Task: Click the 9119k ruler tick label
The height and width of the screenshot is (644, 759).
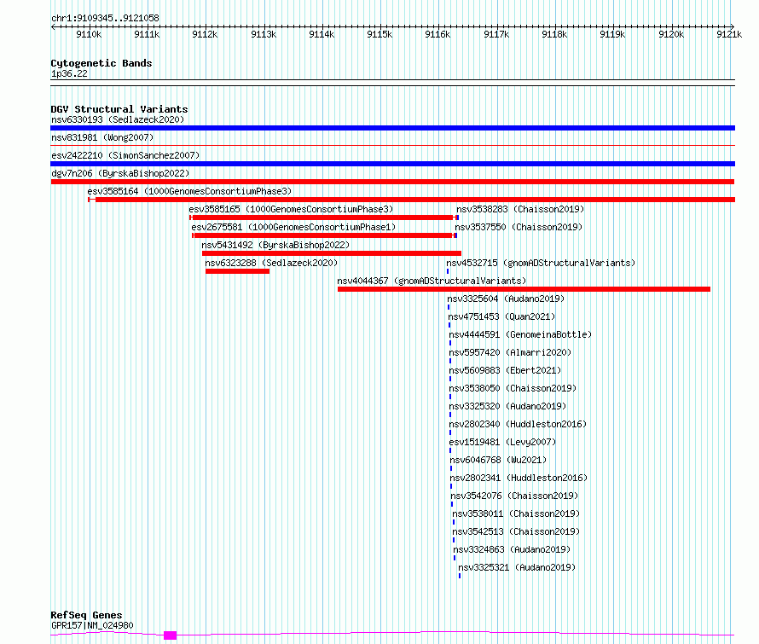Action: pyautogui.click(x=613, y=34)
